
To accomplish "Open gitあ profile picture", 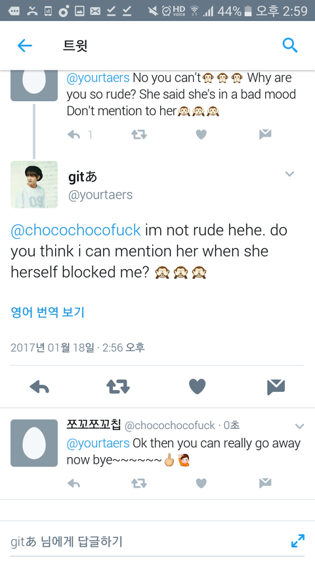I will tap(34, 184).
